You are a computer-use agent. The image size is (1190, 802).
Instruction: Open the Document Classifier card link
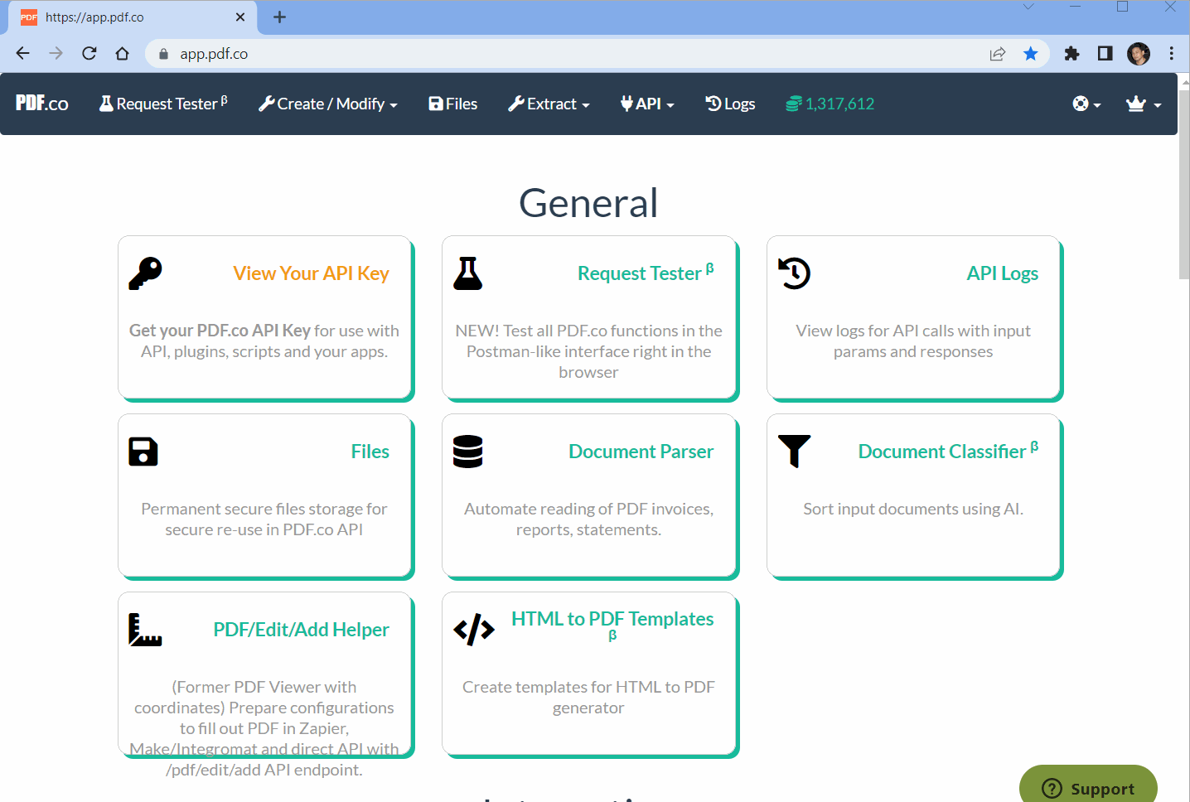948,451
